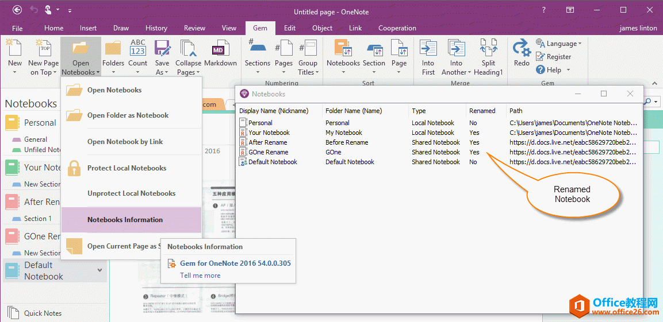
Task: Click the Default Notebook icon in sidebar
Action: [12, 270]
